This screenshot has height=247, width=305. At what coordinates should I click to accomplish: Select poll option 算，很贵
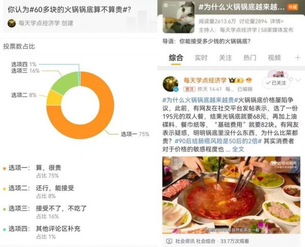[x=48, y=168]
